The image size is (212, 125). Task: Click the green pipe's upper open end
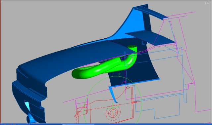[132, 47]
